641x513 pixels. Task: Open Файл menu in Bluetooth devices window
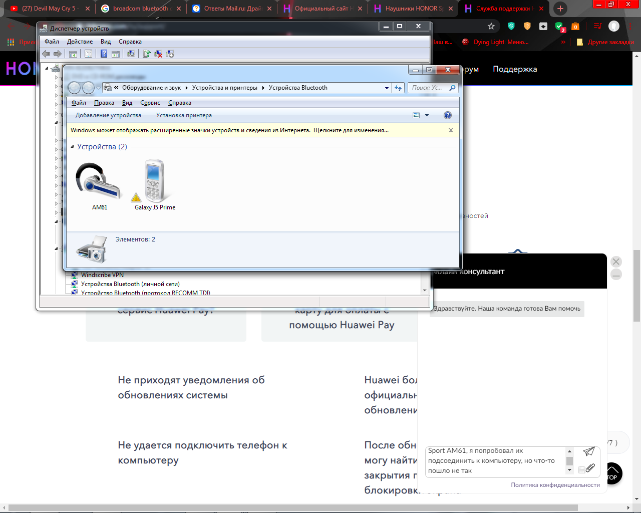click(x=79, y=103)
